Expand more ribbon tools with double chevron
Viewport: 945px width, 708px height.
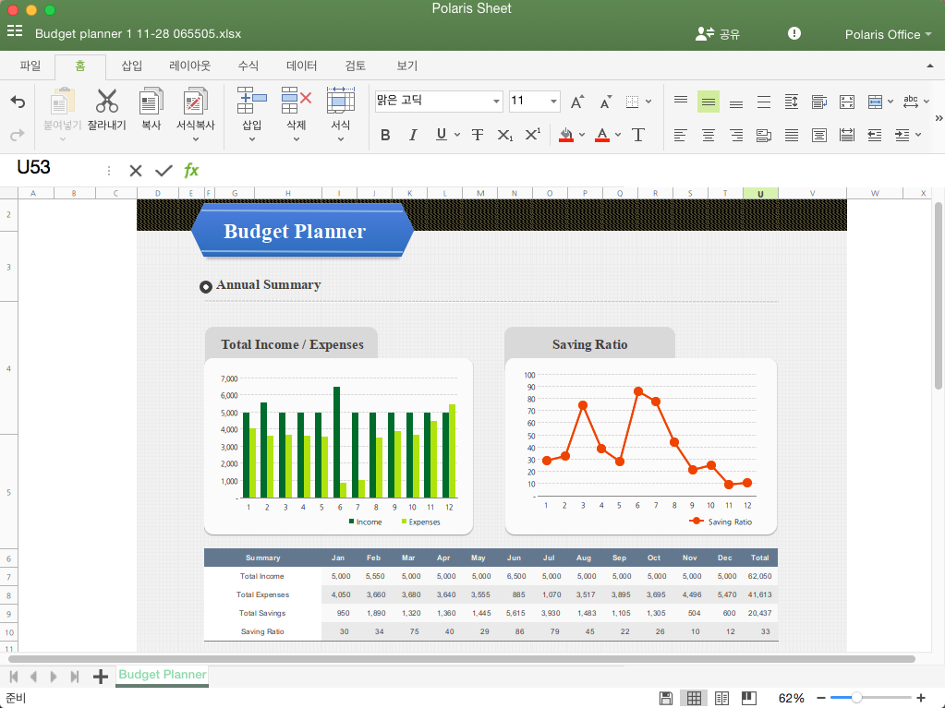click(939, 118)
